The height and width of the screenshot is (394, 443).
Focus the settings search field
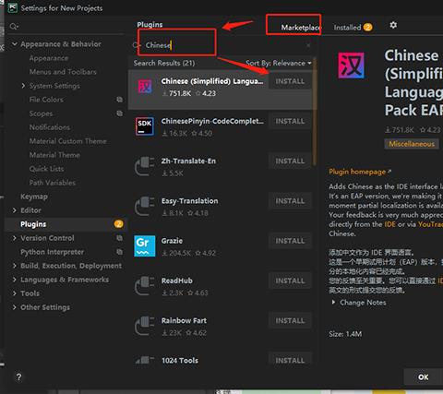click(x=66, y=27)
